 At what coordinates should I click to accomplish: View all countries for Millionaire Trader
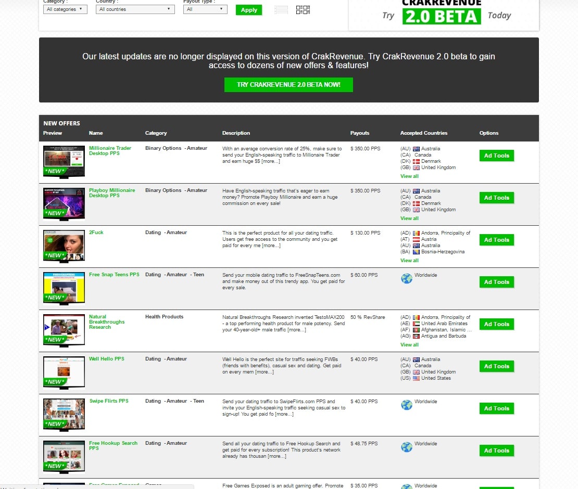(409, 176)
